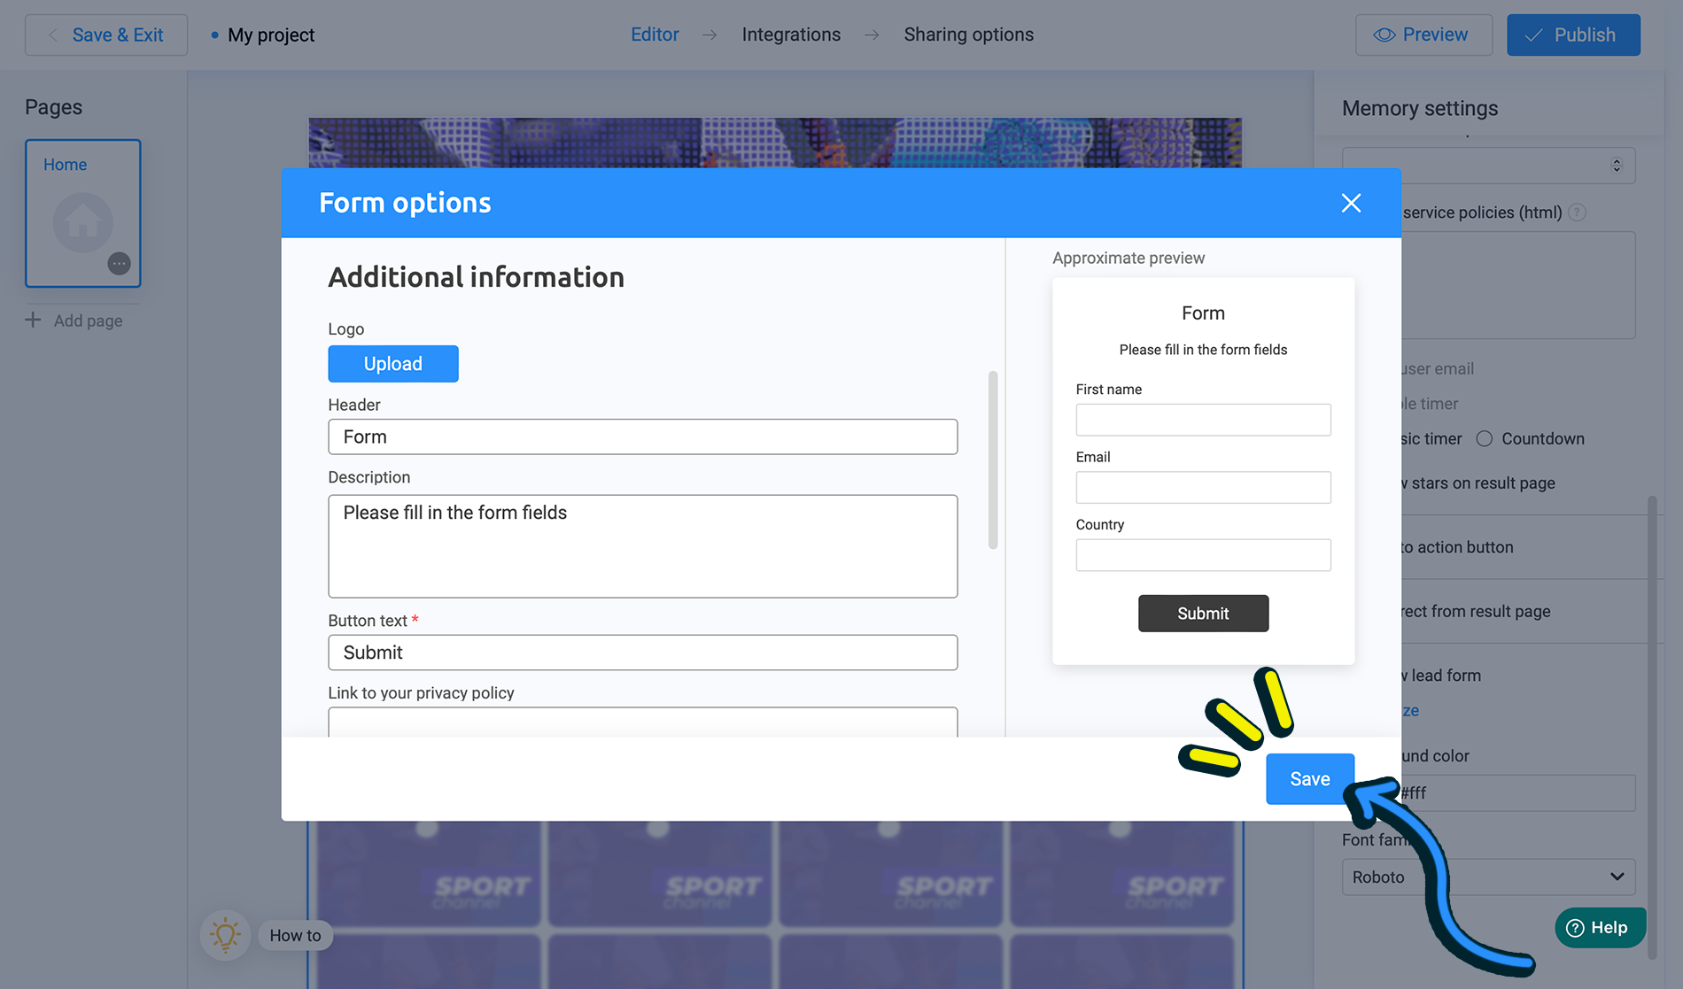
Task: Open the How to guide
Action: coord(295,935)
